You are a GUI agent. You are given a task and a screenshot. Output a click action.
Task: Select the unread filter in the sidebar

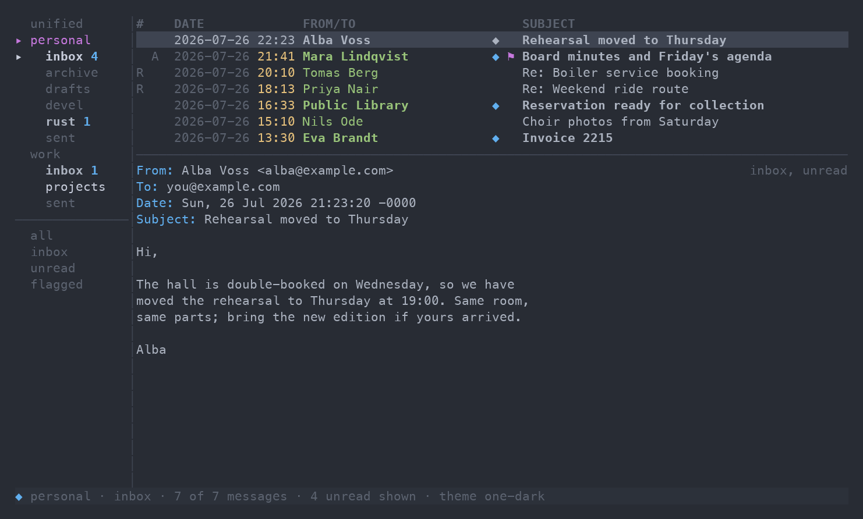point(53,268)
